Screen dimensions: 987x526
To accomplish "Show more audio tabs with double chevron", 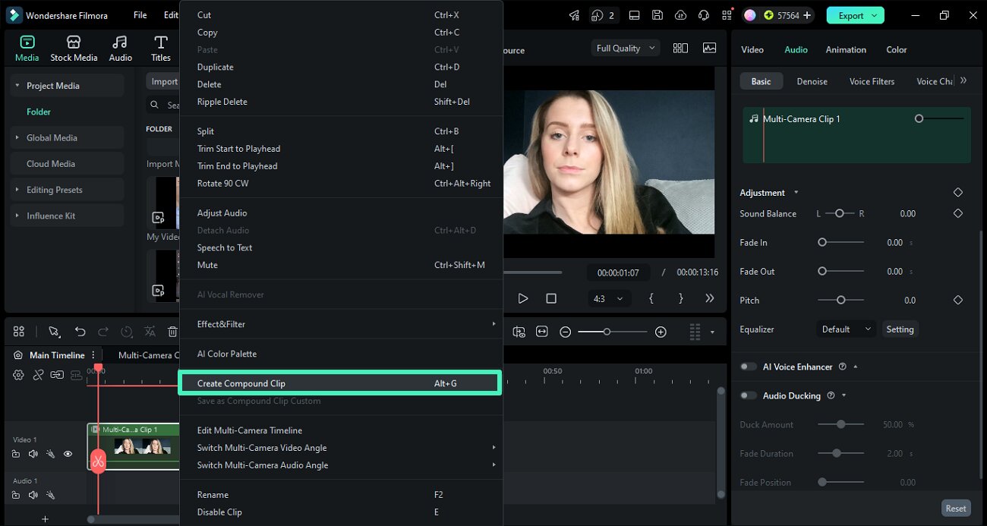I will coord(963,80).
